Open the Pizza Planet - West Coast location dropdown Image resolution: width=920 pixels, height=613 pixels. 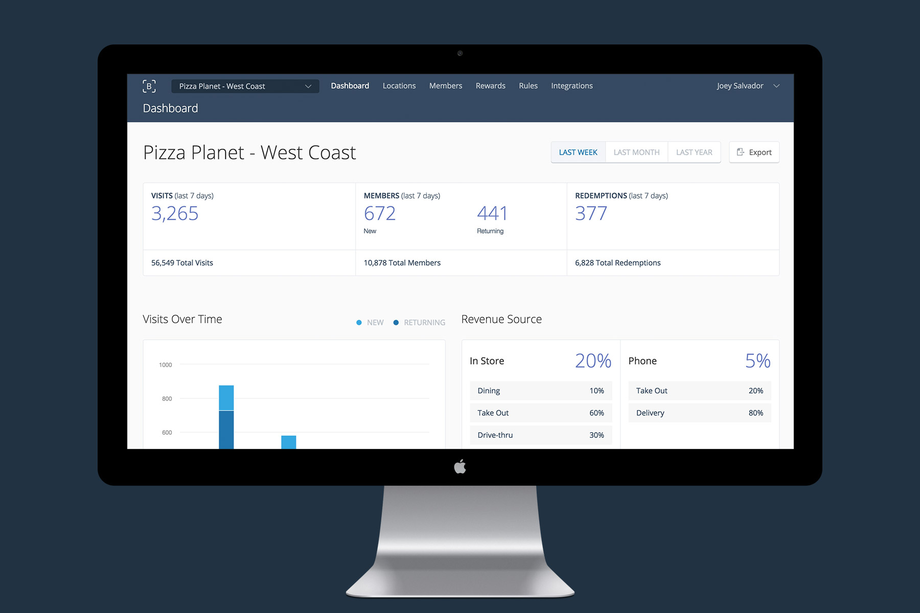pos(245,86)
